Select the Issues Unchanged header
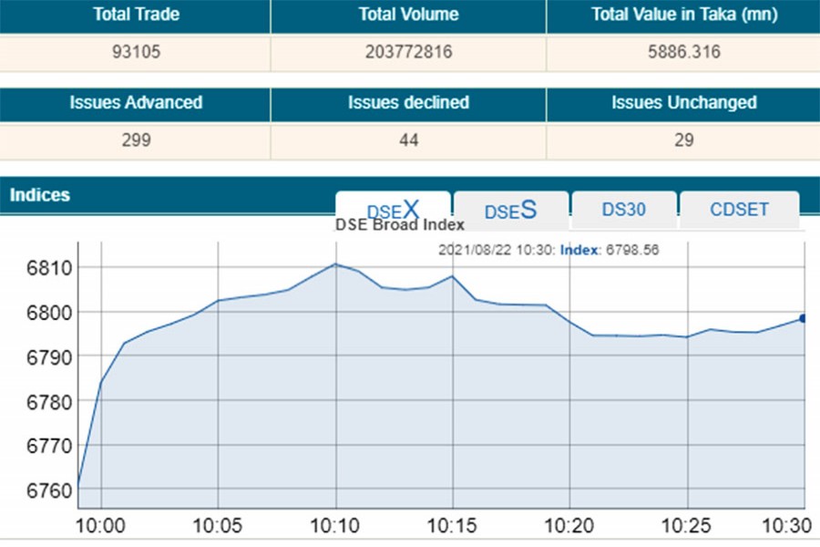This screenshot has width=820, height=547. tap(683, 103)
